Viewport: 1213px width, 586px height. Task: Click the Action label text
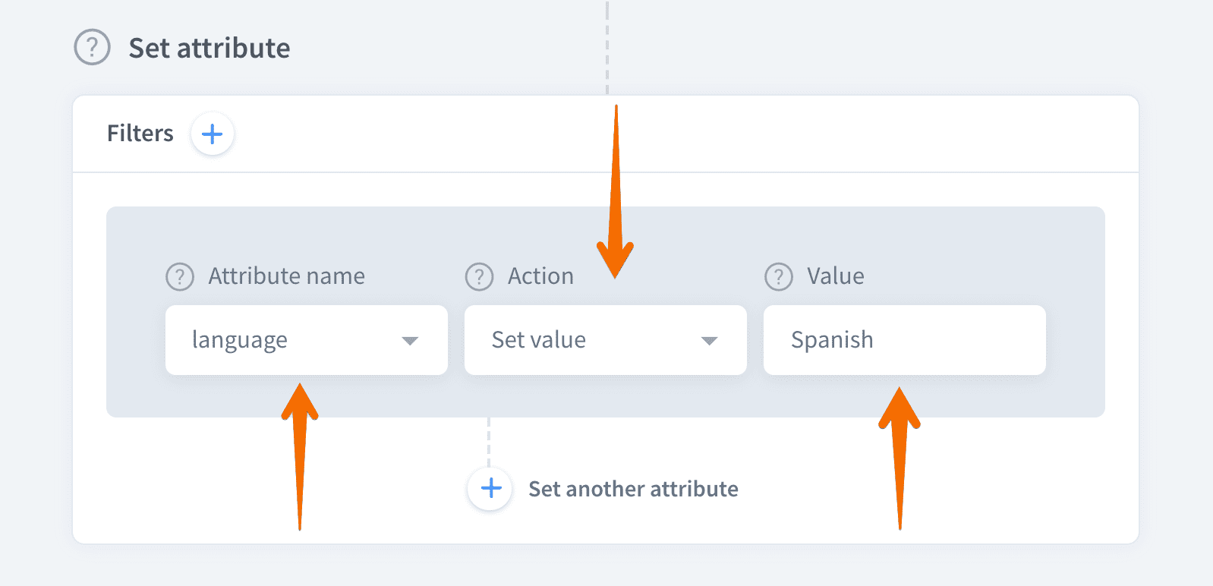point(540,276)
